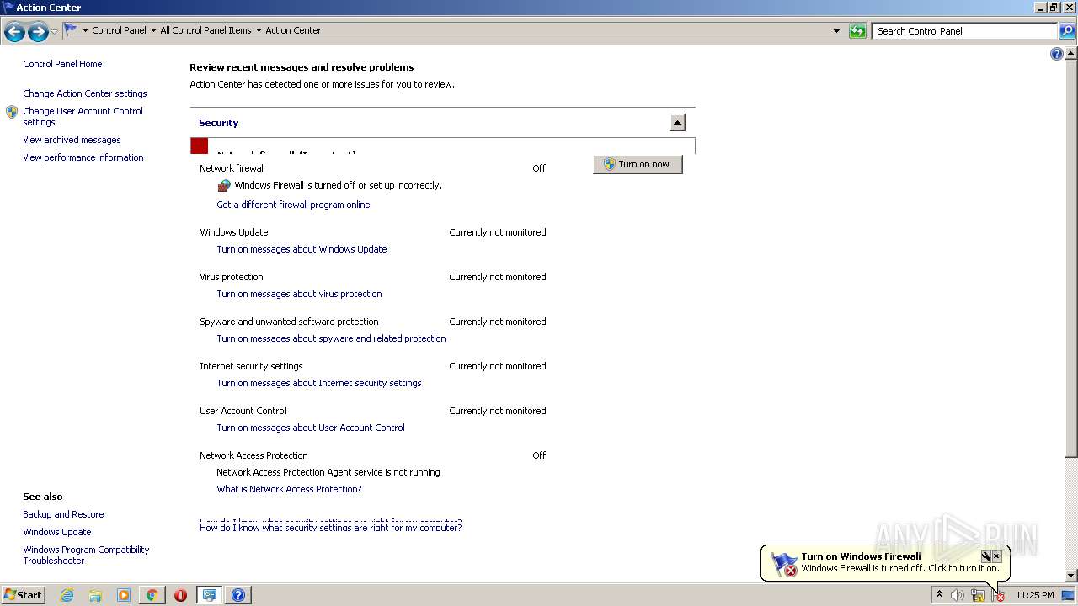Open How do I know what security settings link
This screenshot has width=1078, height=606.
331,527
